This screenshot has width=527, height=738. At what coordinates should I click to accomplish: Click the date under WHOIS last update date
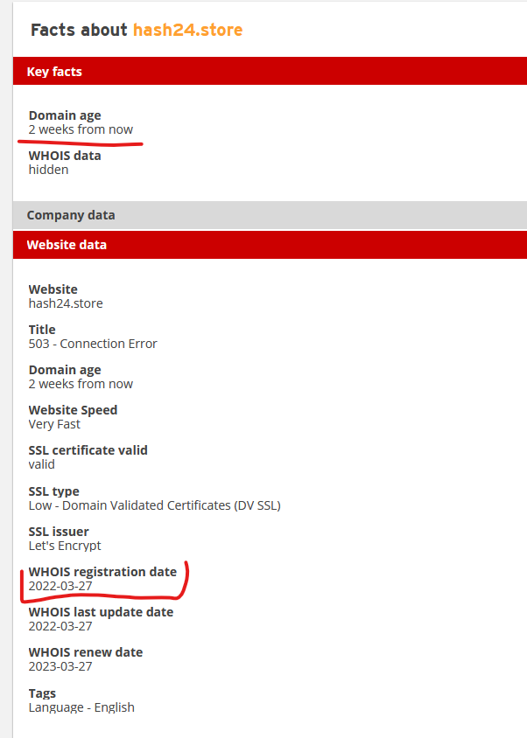pyautogui.click(x=60, y=626)
